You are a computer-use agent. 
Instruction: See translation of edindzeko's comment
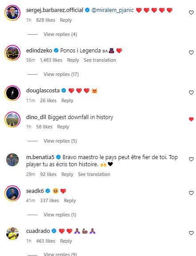pyautogui.click(x=100, y=60)
